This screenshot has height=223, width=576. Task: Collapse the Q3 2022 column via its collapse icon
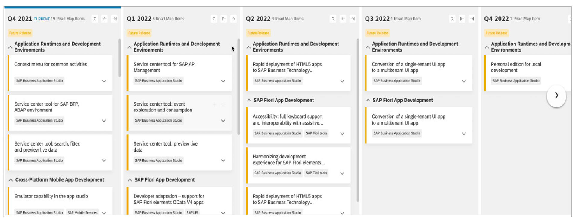[452, 19]
